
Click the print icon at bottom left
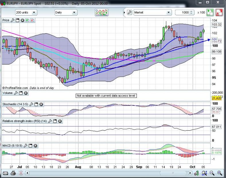13,173
